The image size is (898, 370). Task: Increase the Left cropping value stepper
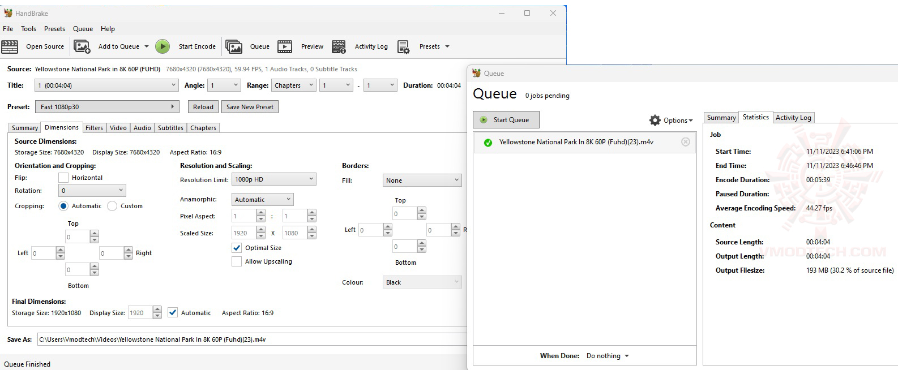click(x=60, y=250)
